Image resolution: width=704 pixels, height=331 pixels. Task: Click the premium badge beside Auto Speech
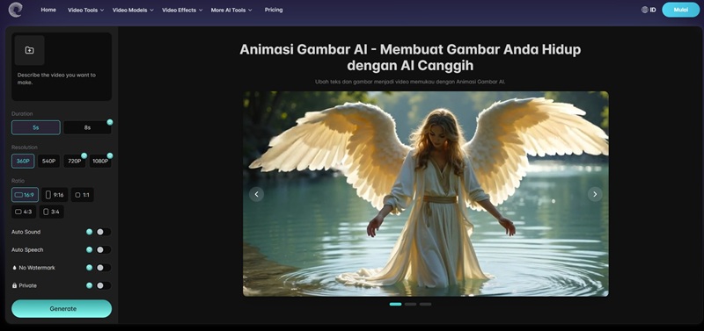pos(90,250)
